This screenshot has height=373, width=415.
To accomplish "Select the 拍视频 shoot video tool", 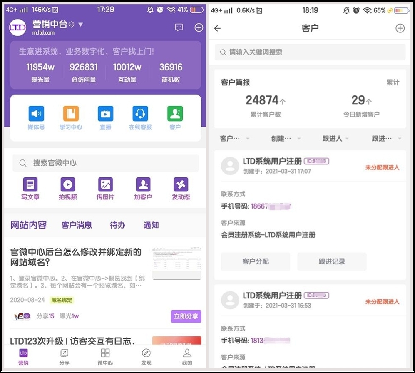I will [67, 187].
